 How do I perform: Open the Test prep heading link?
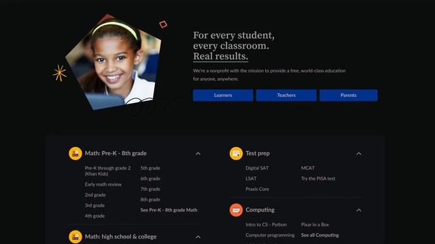coord(258,153)
